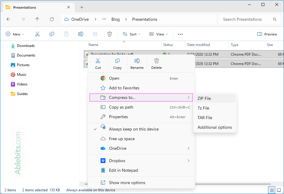Click Open in the context menu
Viewport: 284px width, 194px height.
[141, 79]
